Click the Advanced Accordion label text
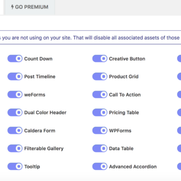 point(133,167)
